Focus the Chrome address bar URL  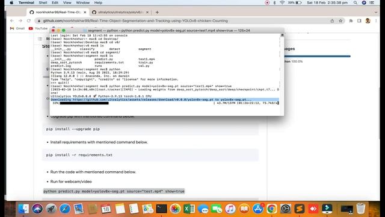(135, 21)
